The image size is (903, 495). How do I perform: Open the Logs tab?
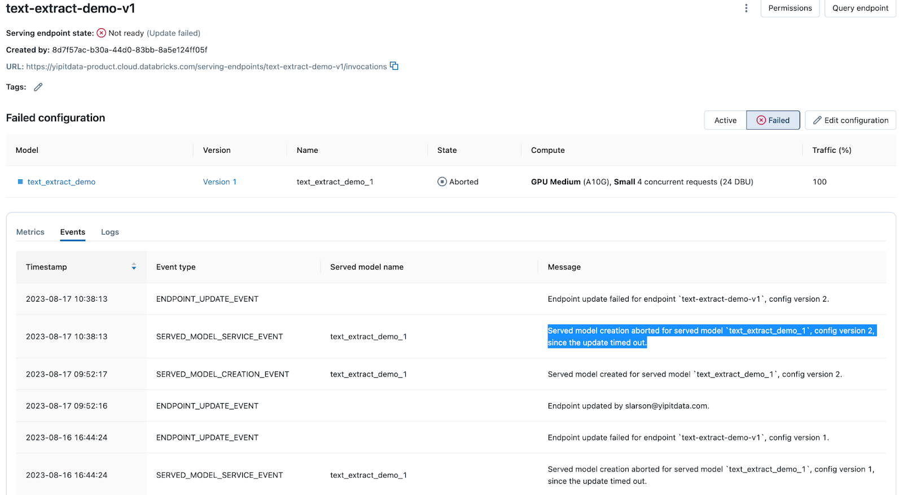coord(110,232)
